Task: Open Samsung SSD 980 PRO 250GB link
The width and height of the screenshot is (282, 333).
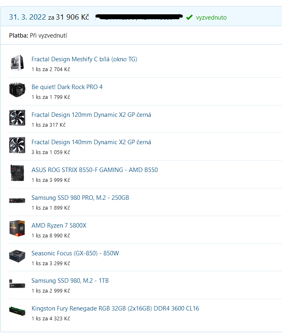Action: pos(80,198)
